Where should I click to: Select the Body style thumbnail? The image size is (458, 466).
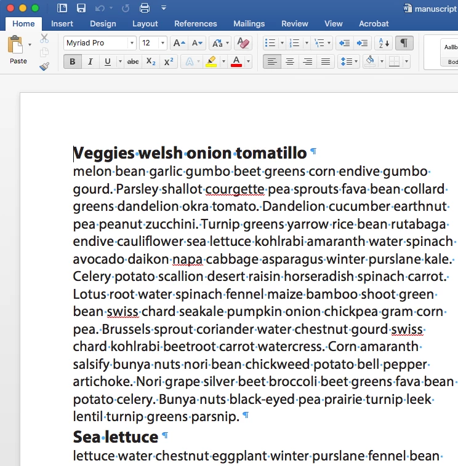(x=449, y=52)
